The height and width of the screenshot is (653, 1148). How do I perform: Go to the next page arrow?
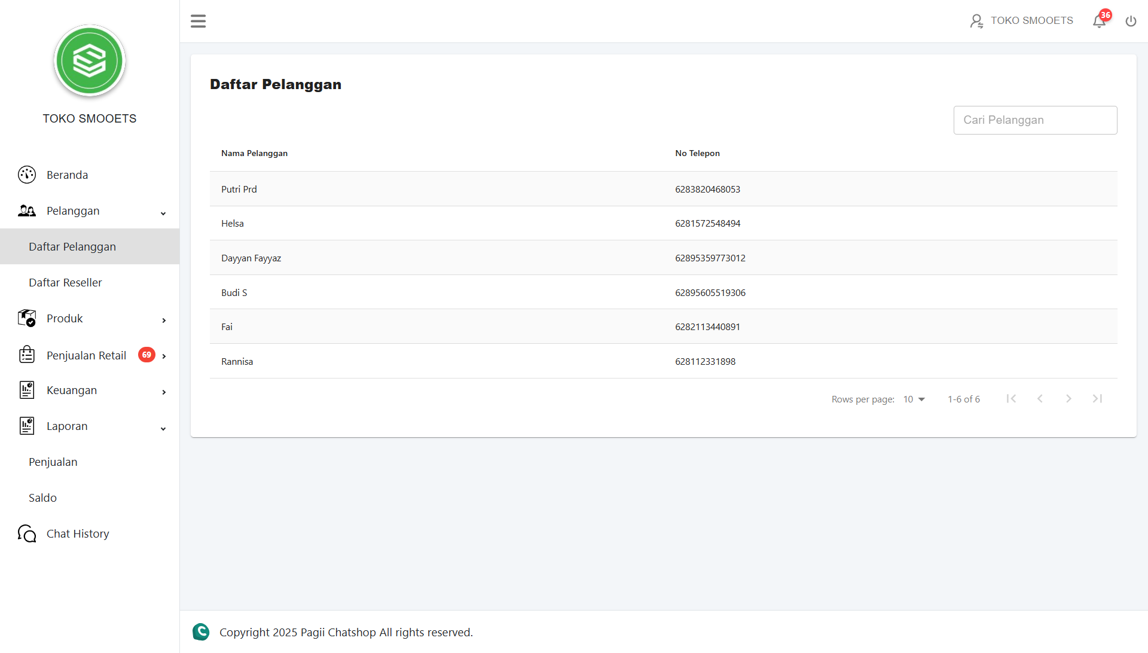tap(1068, 399)
